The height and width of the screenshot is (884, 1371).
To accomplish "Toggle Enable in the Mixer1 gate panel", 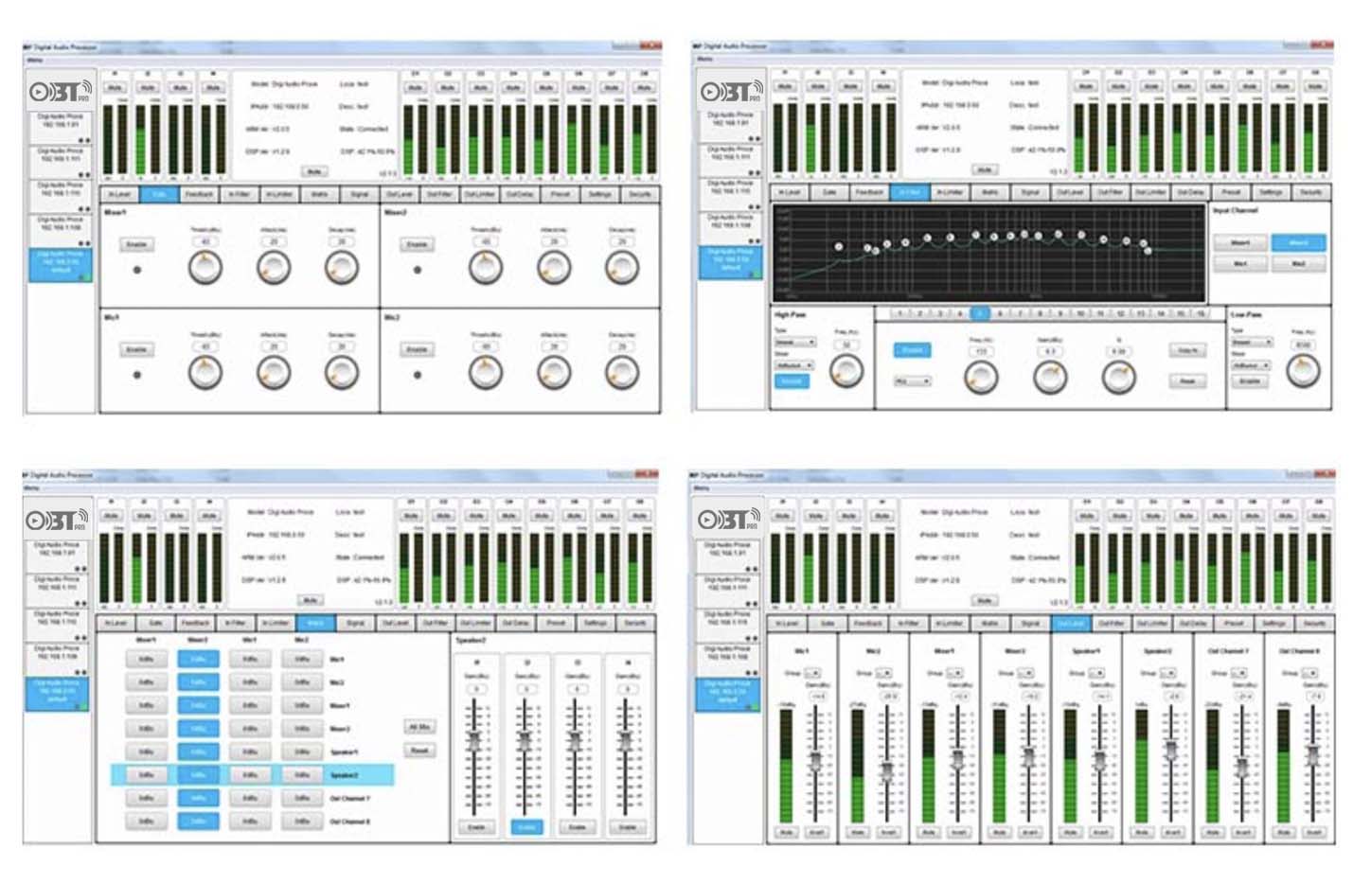I will pos(137,244).
